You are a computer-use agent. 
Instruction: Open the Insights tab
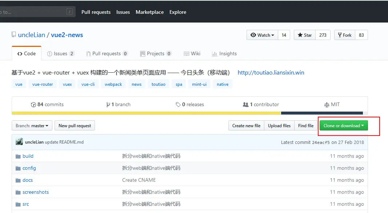coord(224,53)
